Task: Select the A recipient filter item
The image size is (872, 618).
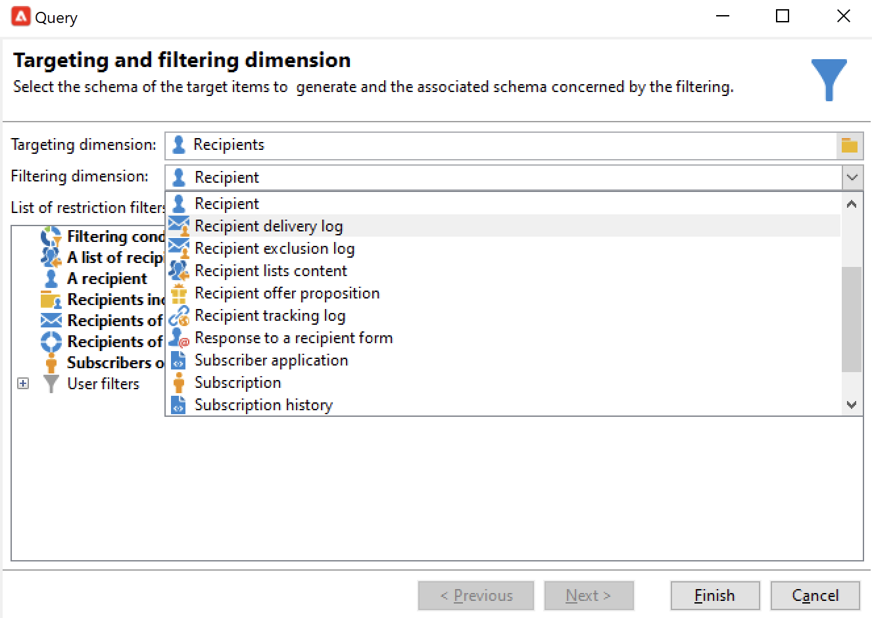Action: [107, 279]
